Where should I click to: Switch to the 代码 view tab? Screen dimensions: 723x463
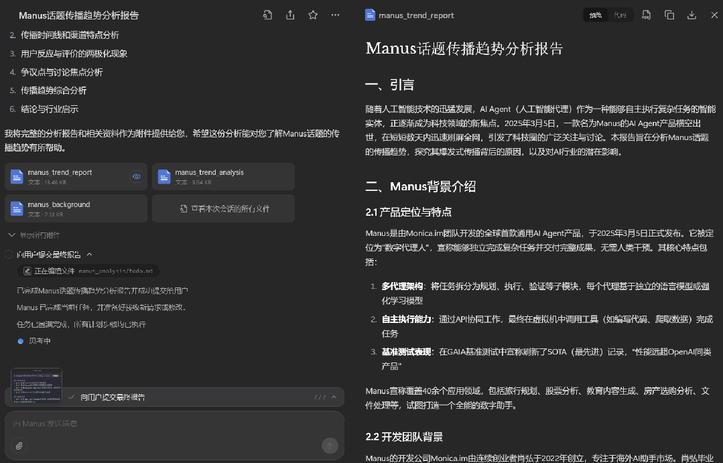point(620,14)
